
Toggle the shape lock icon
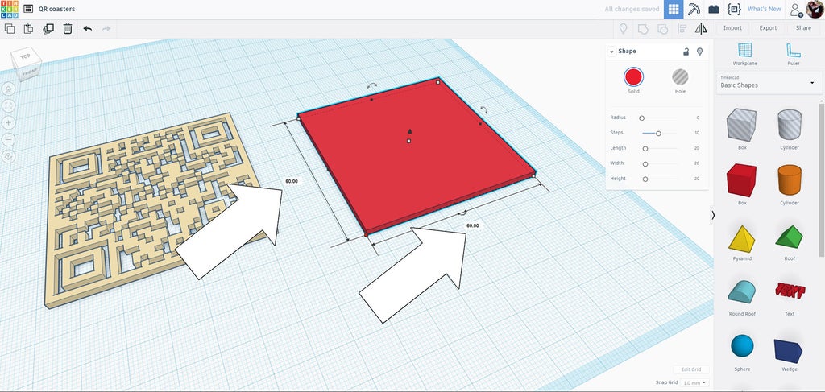pos(686,52)
